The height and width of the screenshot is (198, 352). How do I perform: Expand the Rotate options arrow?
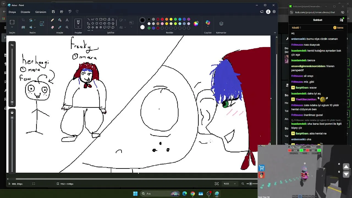pyautogui.click(x=35, y=20)
